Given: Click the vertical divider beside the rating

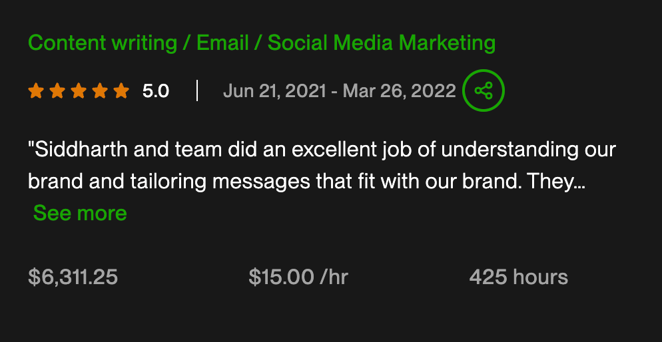Looking at the screenshot, I should point(197,90).
